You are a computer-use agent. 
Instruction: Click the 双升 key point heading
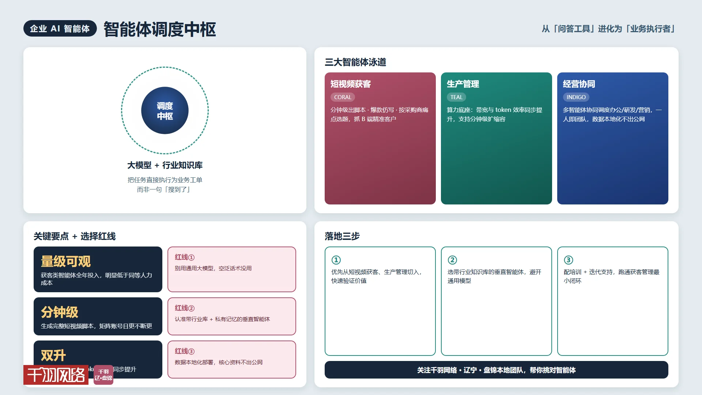point(53,355)
